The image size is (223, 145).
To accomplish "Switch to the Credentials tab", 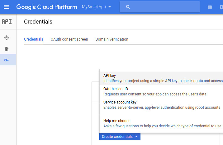I will (x=33, y=39).
